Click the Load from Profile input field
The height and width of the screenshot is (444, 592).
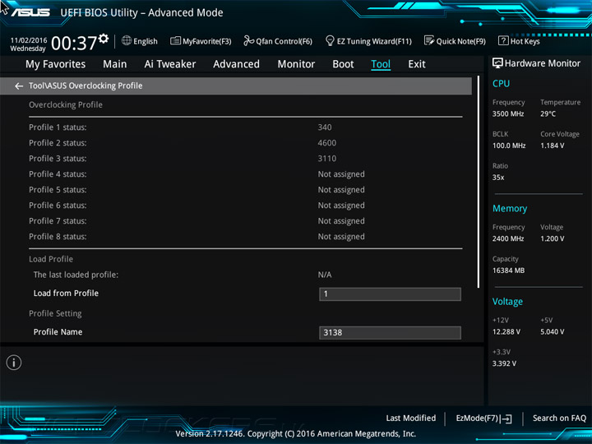click(390, 294)
